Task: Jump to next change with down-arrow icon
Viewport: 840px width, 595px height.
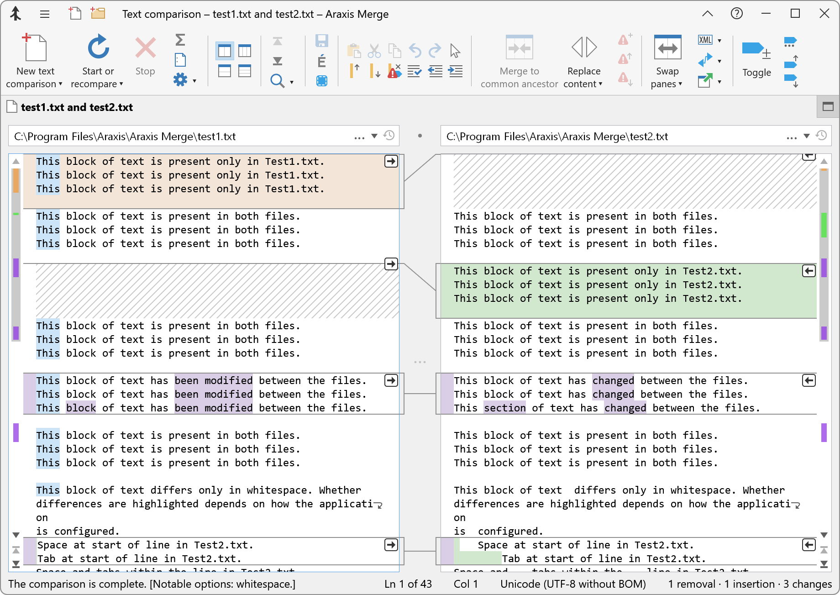Action: (375, 71)
